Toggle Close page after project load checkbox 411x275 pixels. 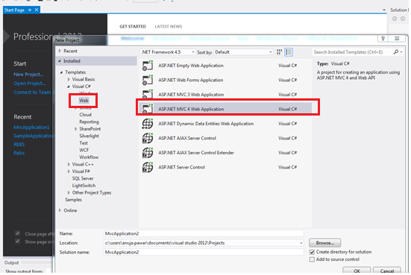point(18,233)
